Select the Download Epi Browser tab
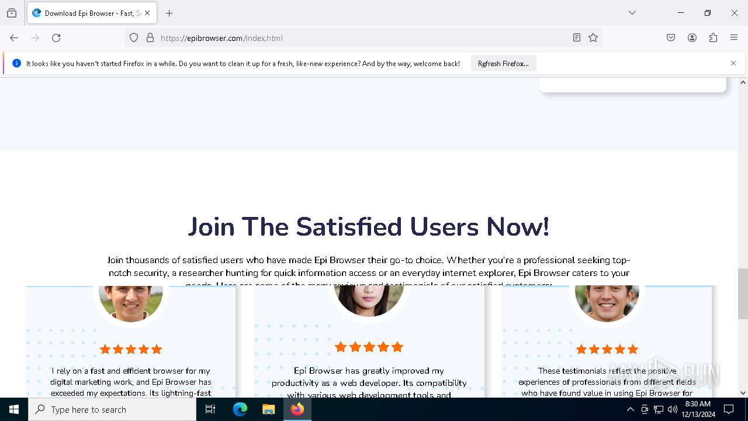This screenshot has height=421, width=748. point(92,13)
